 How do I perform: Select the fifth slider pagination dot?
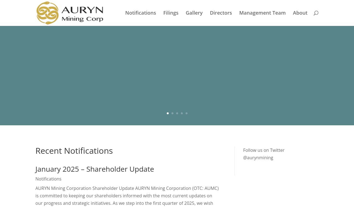[186, 113]
